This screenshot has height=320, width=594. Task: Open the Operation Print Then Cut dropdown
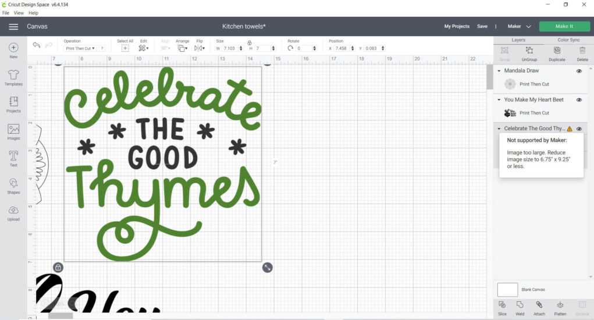[x=80, y=48]
